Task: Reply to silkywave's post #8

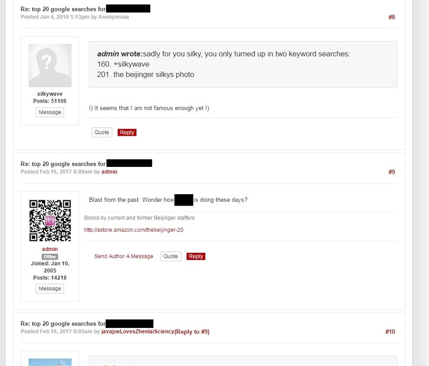Action: coord(127,132)
